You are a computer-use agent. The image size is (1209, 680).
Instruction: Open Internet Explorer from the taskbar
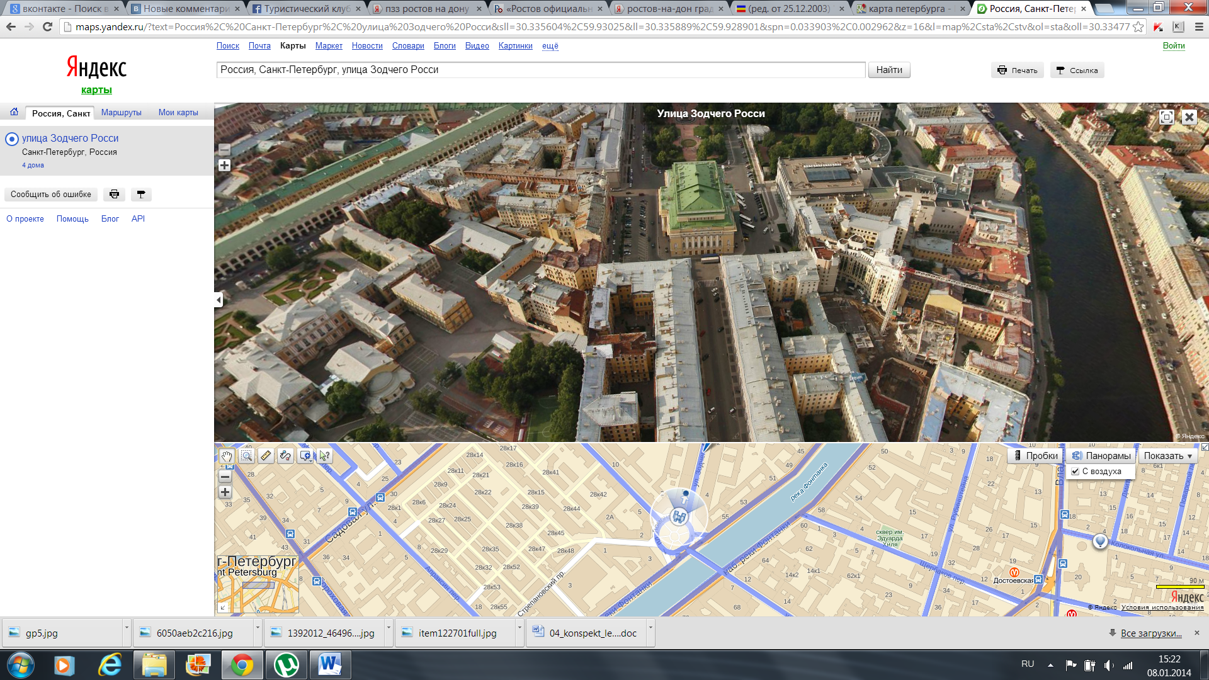(x=110, y=665)
